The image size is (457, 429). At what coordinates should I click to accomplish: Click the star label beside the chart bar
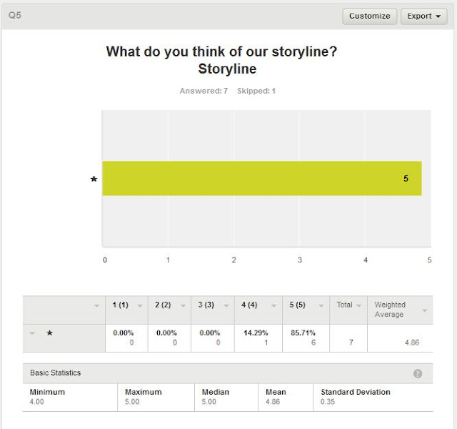[94, 179]
